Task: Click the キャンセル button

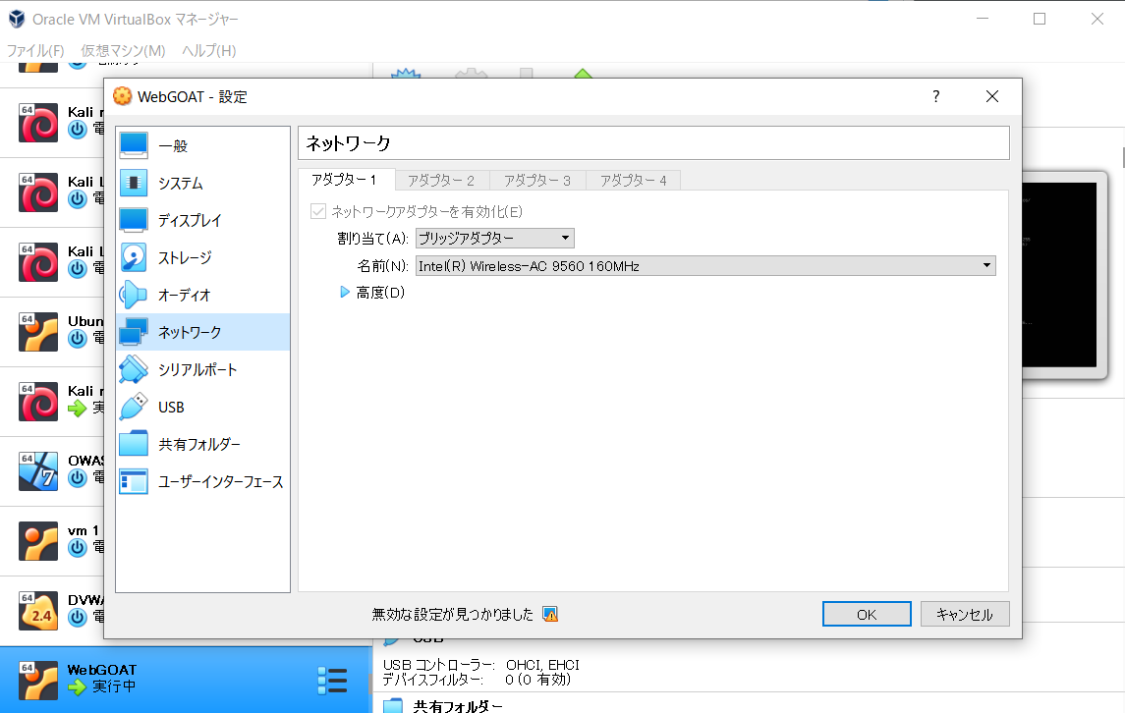Action: (965, 614)
